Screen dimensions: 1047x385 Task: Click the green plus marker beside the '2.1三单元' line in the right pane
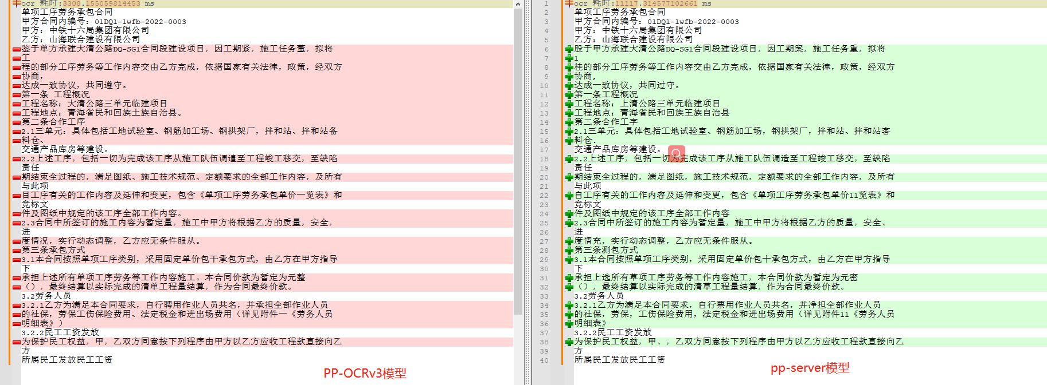coord(569,132)
